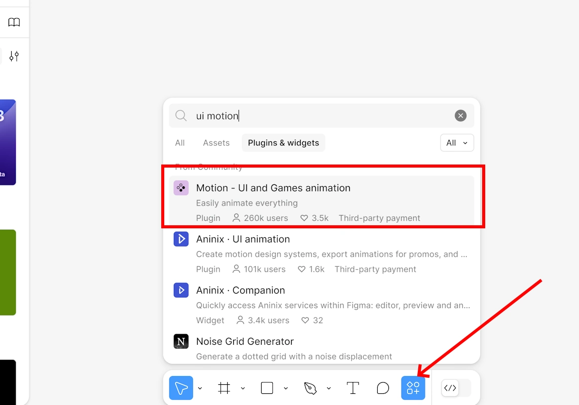
Task: Open Move tool options chevron
Action: (x=200, y=388)
